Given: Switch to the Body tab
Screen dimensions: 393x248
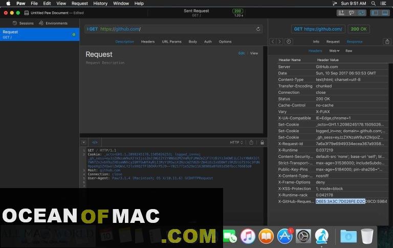Looking at the screenshot, I should tap(192, 42).
